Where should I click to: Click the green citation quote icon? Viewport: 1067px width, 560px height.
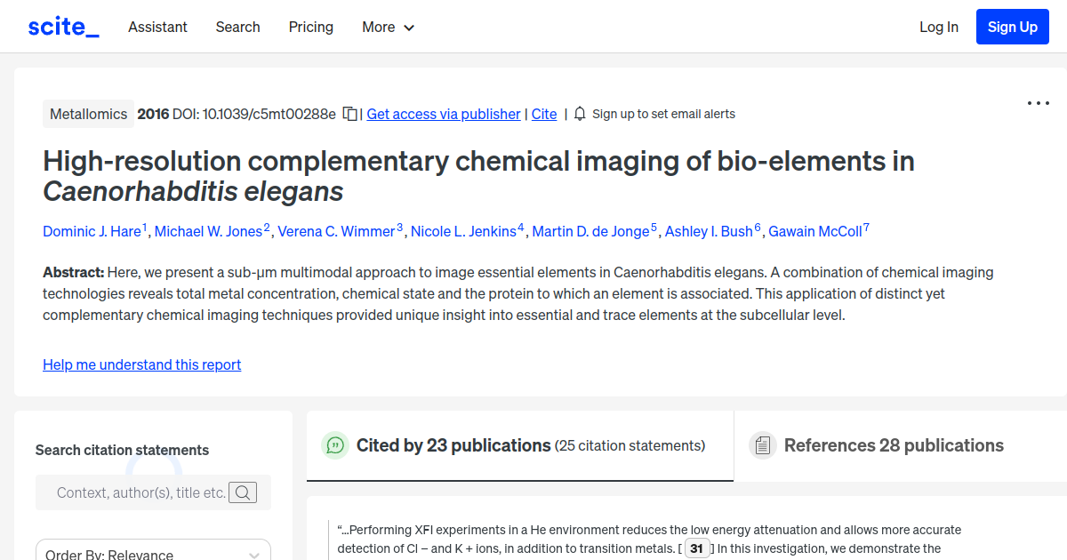pos(335,445)
